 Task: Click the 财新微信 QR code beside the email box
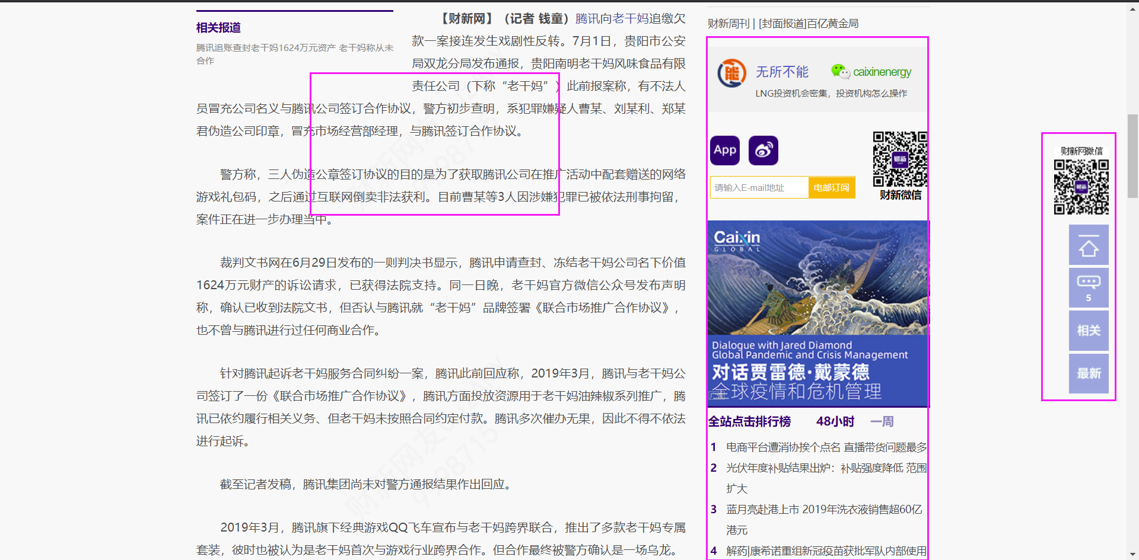900,159
